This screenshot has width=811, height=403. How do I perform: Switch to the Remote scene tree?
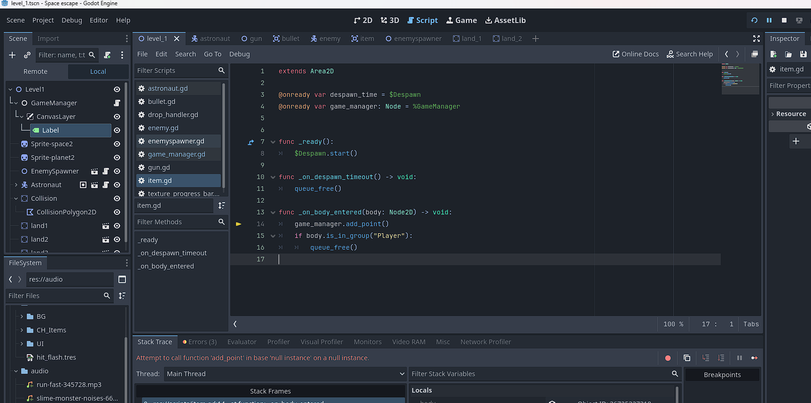click(x=36, y=71)
